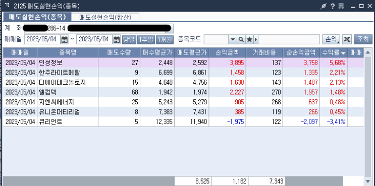Click the -2,097 net loss cell
The image size is (375, 186).
tap(301, 121)
